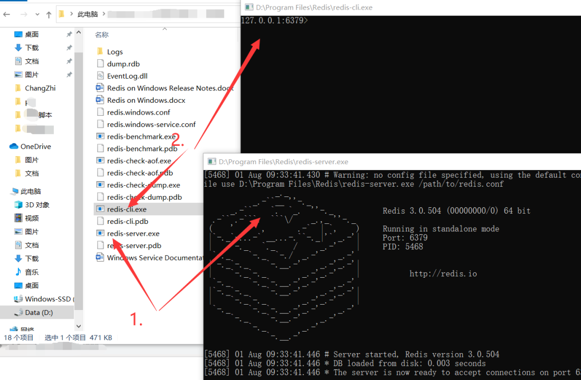Click the redis-server window system icon
Image resolution: width=581 pixels, height=380 pixels.
[212, 161]
